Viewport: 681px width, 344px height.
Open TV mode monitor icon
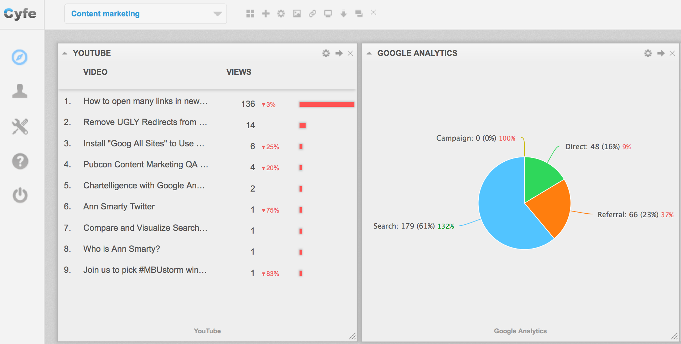point(328,14)
